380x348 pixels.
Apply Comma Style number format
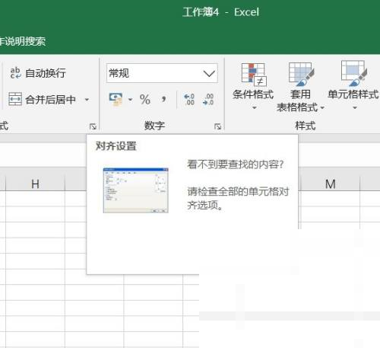click(164, 99)
